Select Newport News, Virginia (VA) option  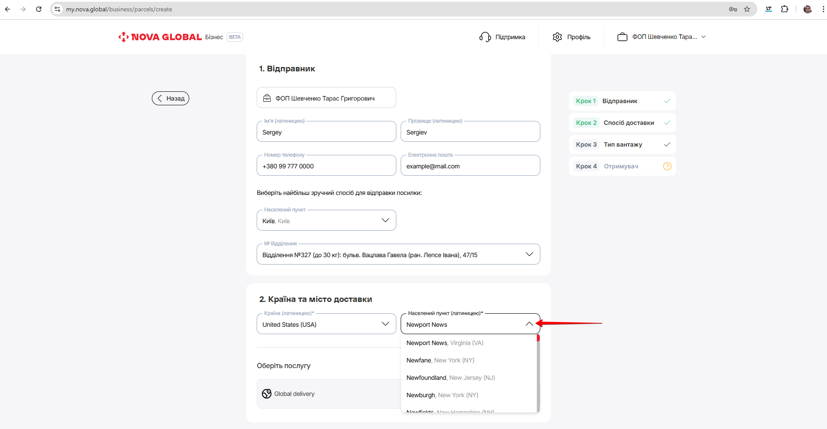tap(445, 343)
